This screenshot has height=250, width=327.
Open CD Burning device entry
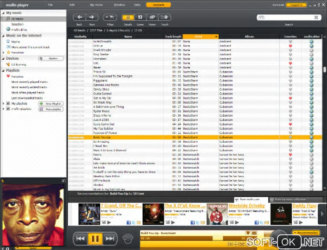click(x=19, y=65)
